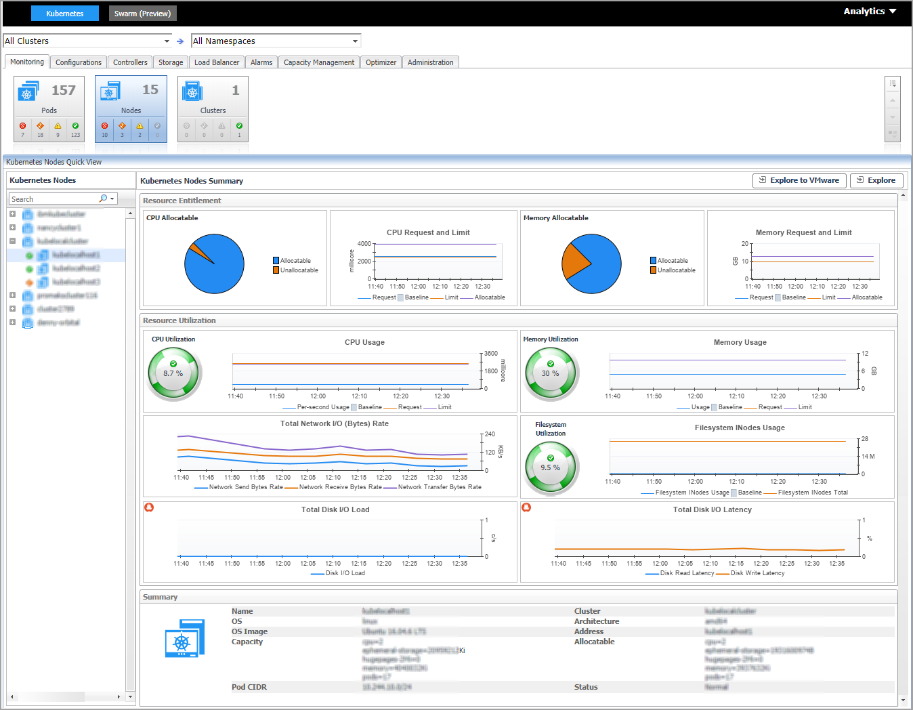Image resolution: width=913 pixels, height=710 pixels.
Task: Click CPU Unallocatable orange legend swatch
Action: pos(276,270)
